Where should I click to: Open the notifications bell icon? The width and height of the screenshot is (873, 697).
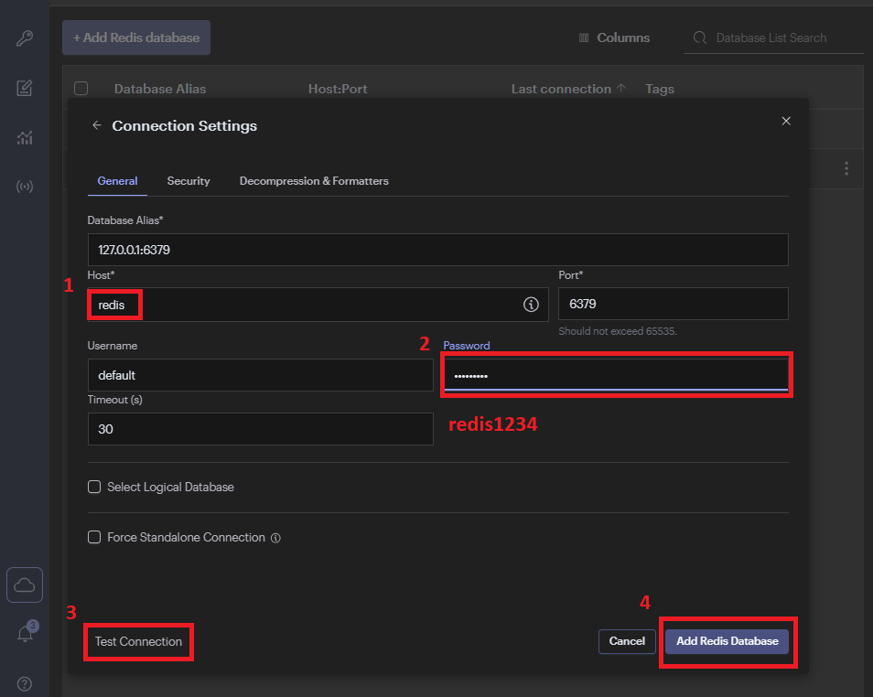coord(25,634)
